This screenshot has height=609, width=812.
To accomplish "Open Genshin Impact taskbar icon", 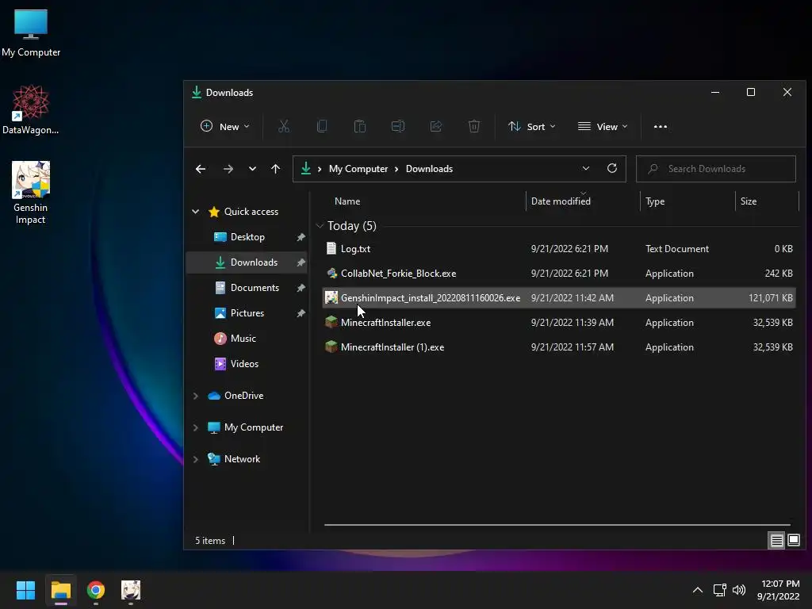I will pos(131,590).
